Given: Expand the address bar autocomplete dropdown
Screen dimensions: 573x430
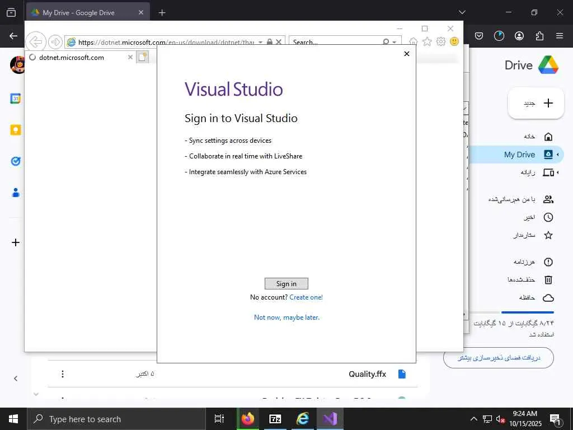Looking at the screenshot, I should point(260,42).
